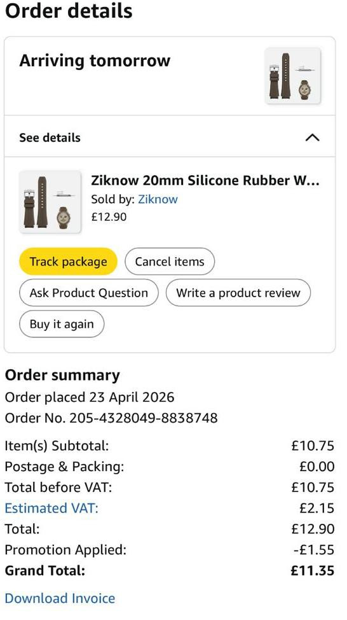Click the See details label

pos(50,137)
